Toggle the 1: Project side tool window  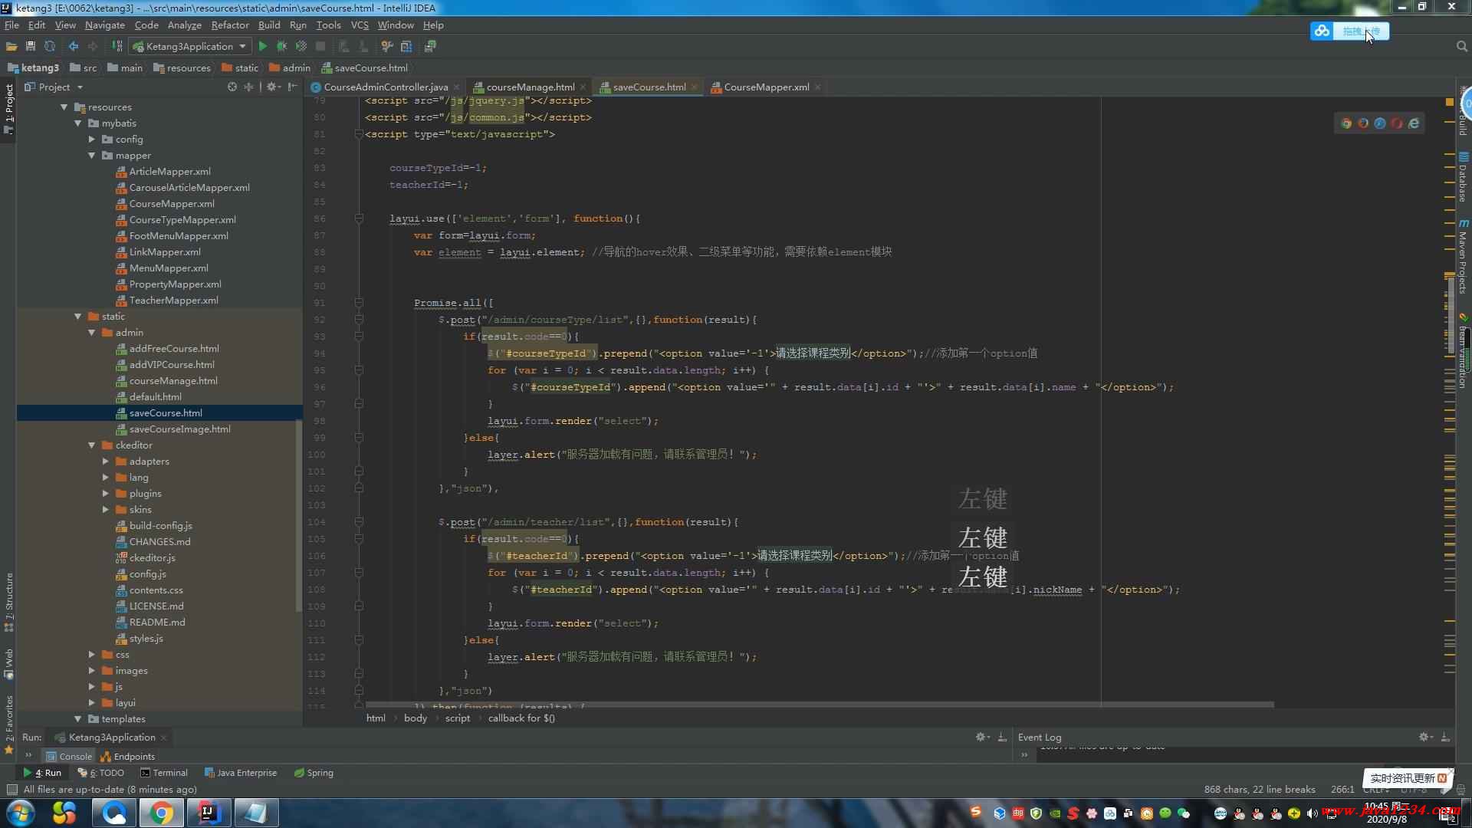coord(9,108)
